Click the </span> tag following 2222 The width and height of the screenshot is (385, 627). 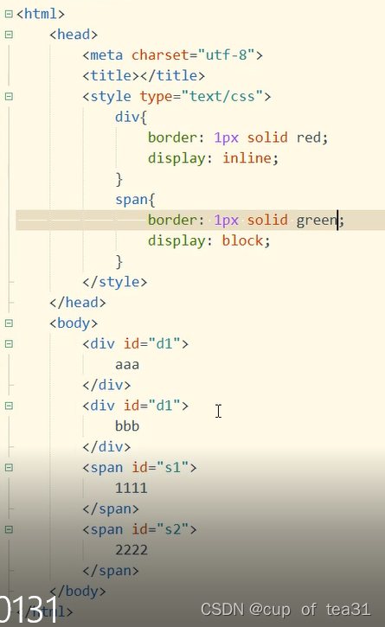(x=111, y=571)
